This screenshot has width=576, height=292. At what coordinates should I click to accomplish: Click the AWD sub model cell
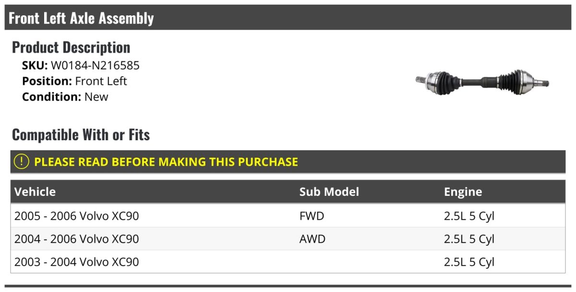(312, 239)
